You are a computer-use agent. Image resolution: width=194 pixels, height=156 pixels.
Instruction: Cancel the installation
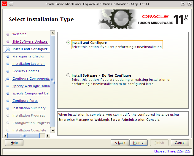click(x=180, y=143)
